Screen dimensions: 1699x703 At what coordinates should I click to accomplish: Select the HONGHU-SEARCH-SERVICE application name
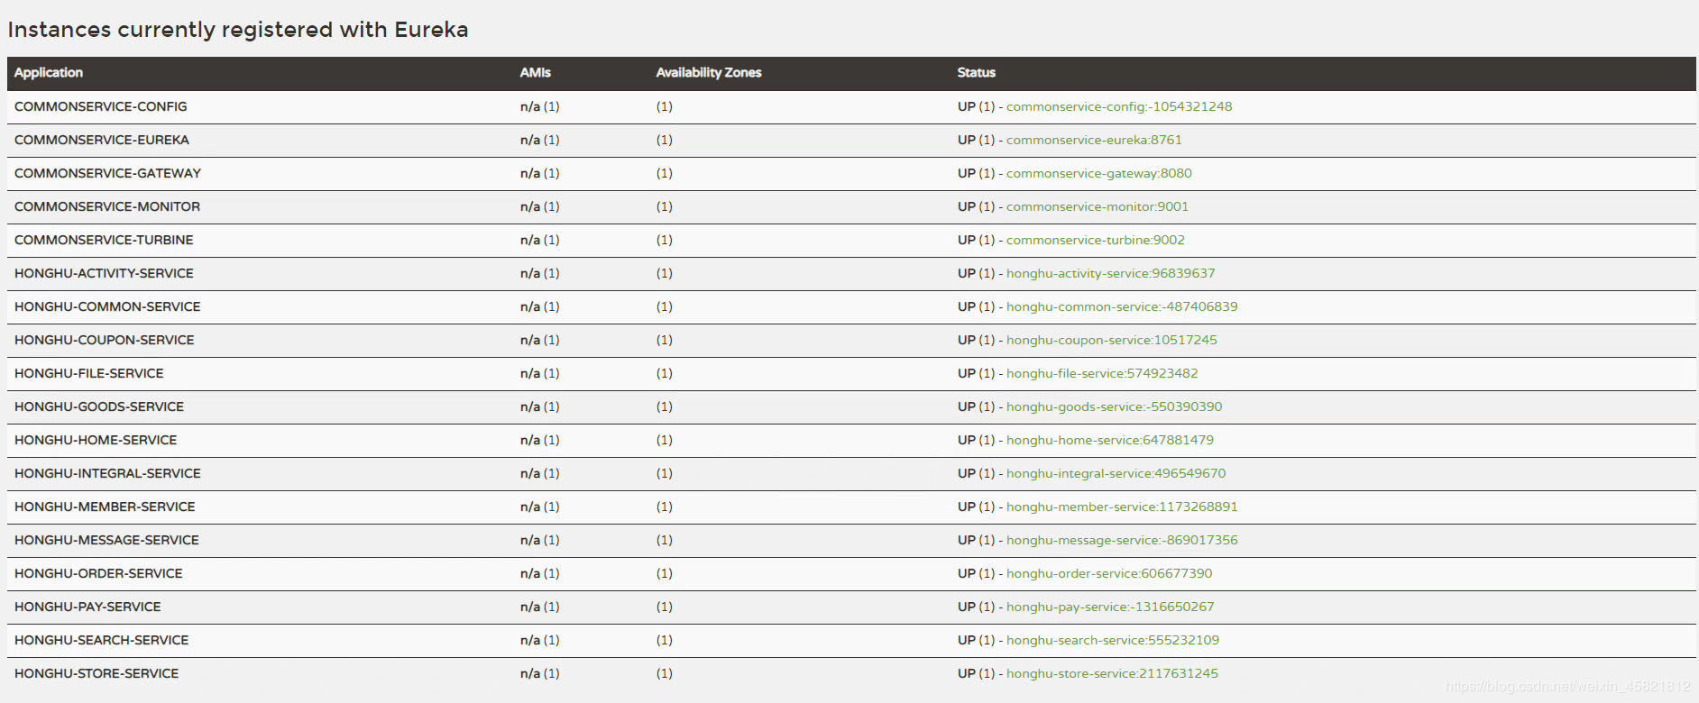point(102,640)
